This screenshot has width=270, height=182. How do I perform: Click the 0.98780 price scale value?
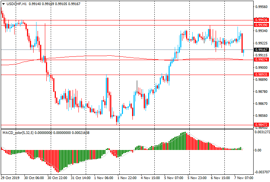(261, 92)
